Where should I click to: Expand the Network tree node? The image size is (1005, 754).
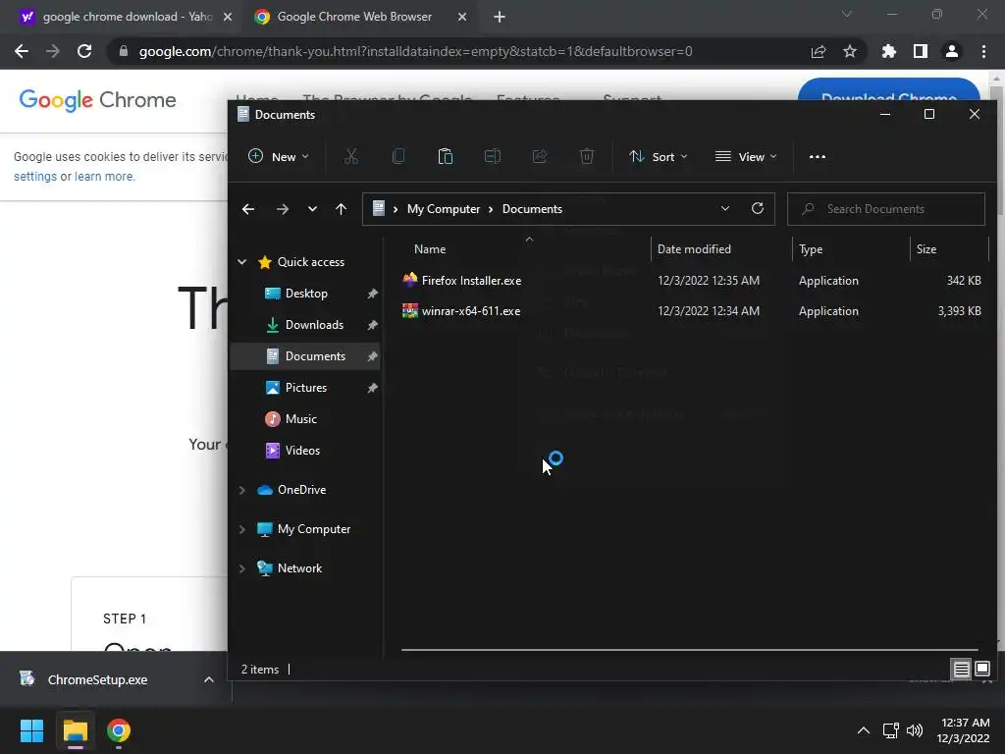(242, 568)
